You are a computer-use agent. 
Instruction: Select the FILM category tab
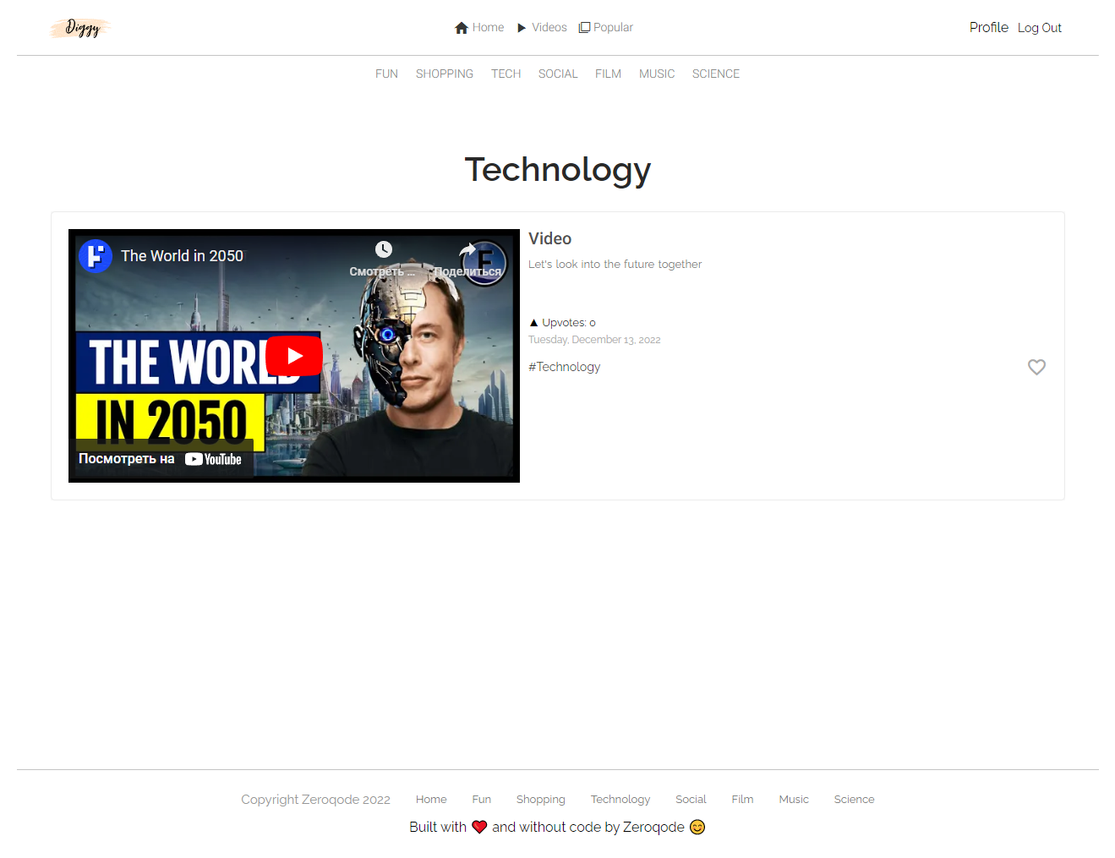click(x=608, y=74)
